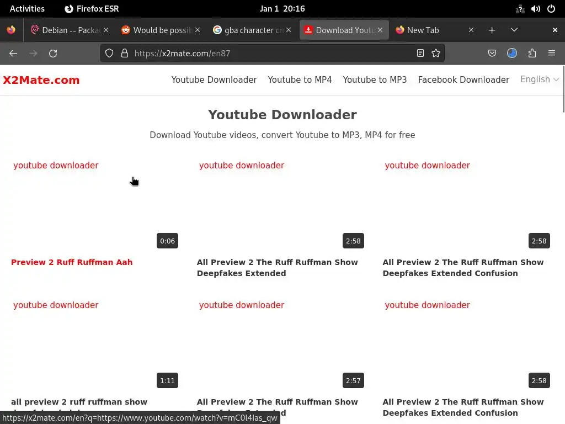Open first-row 'Deepfakes Extended' 2:58 video title

(278, 268)
